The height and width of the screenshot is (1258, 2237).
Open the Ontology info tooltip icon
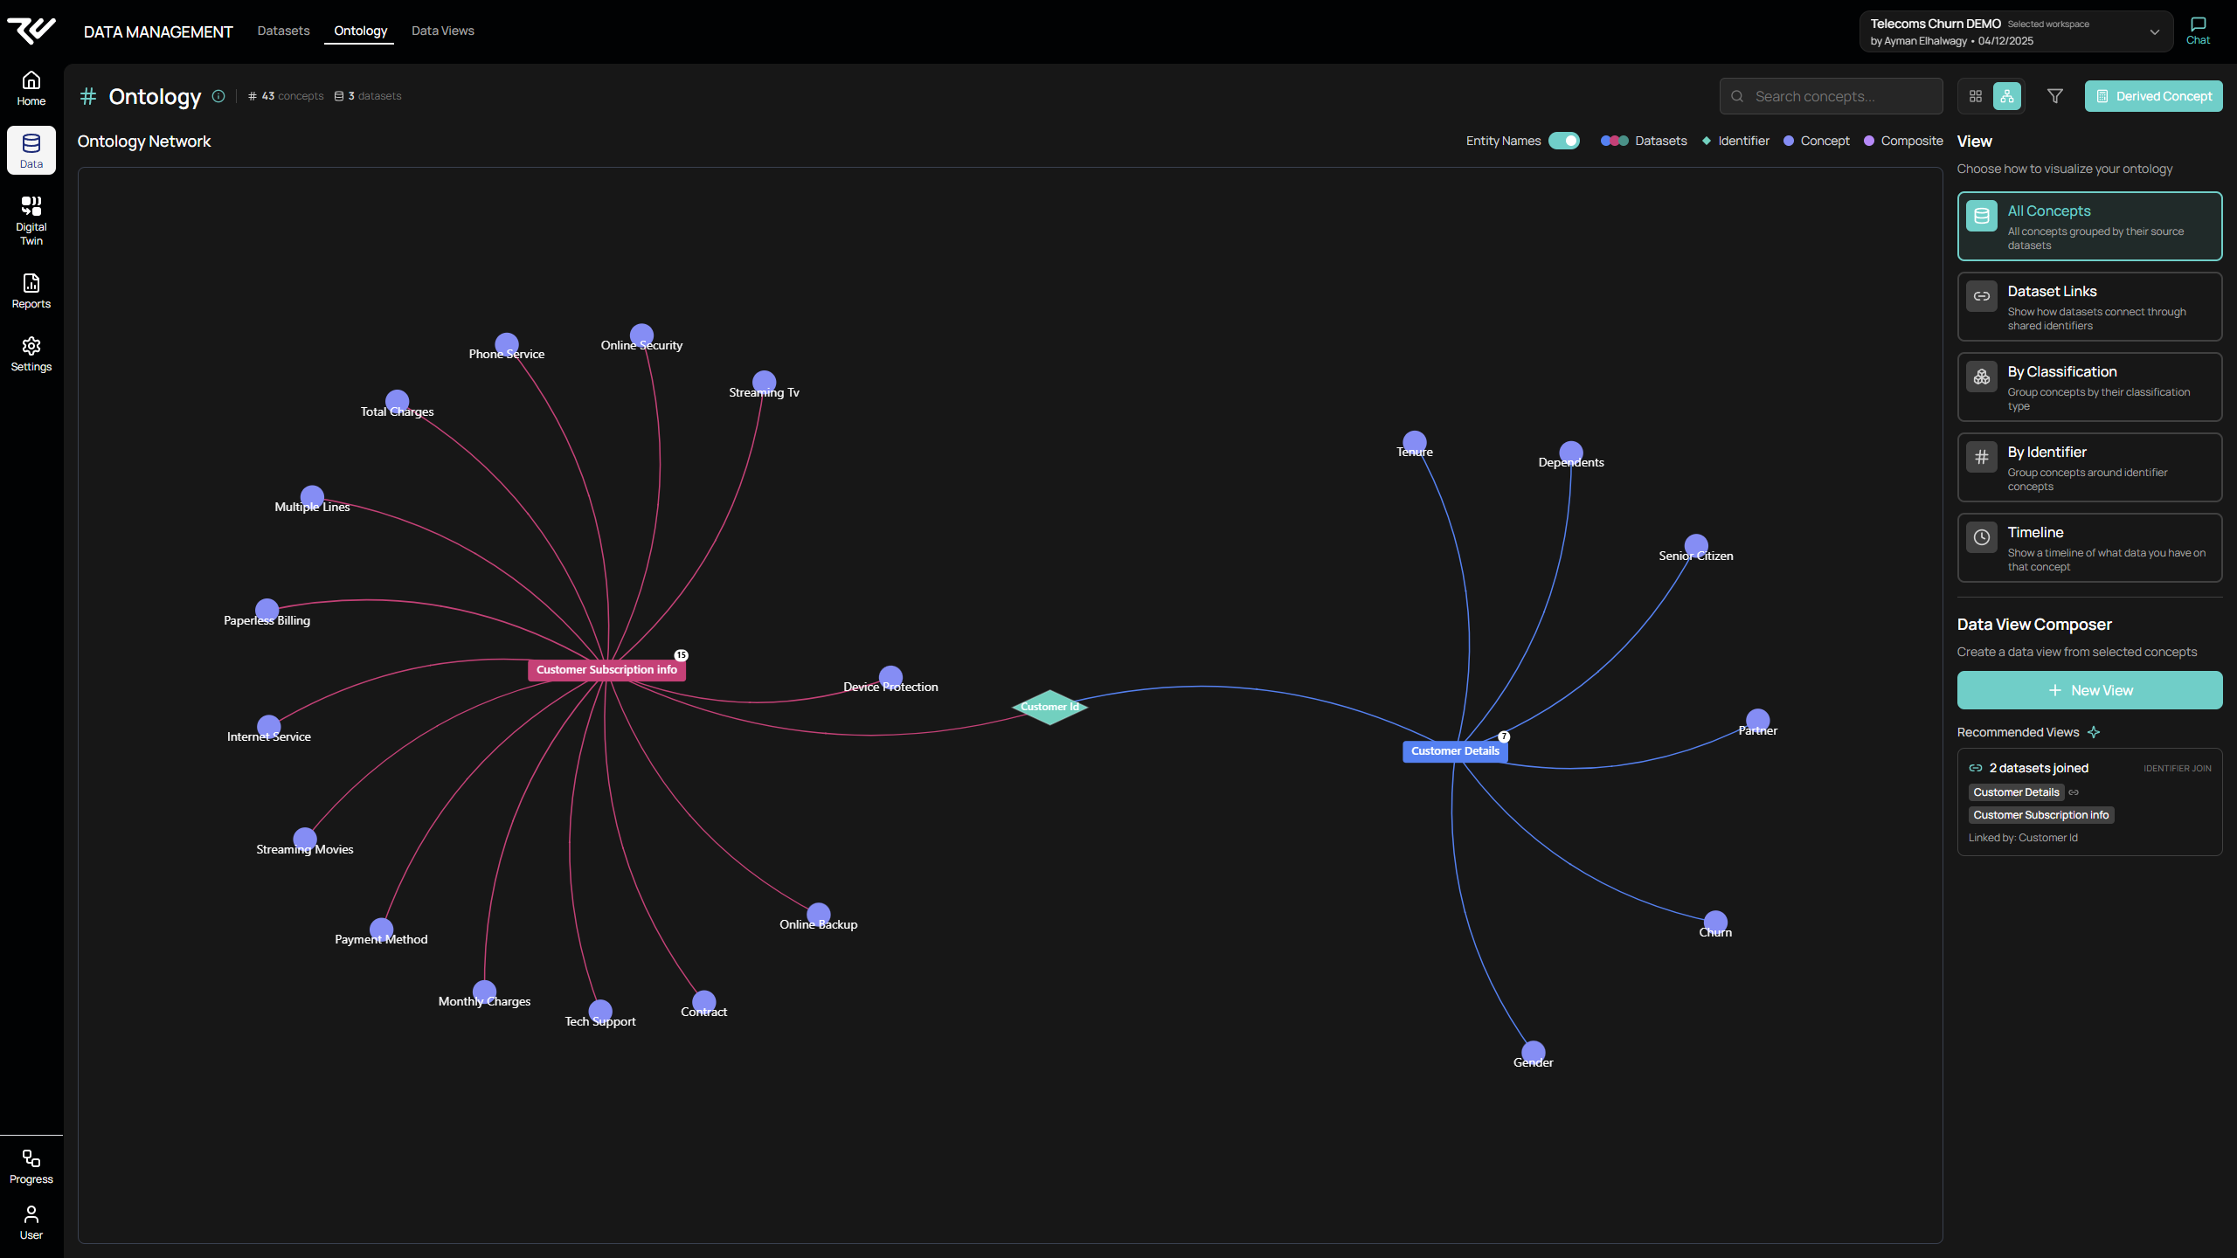point(218,96)
